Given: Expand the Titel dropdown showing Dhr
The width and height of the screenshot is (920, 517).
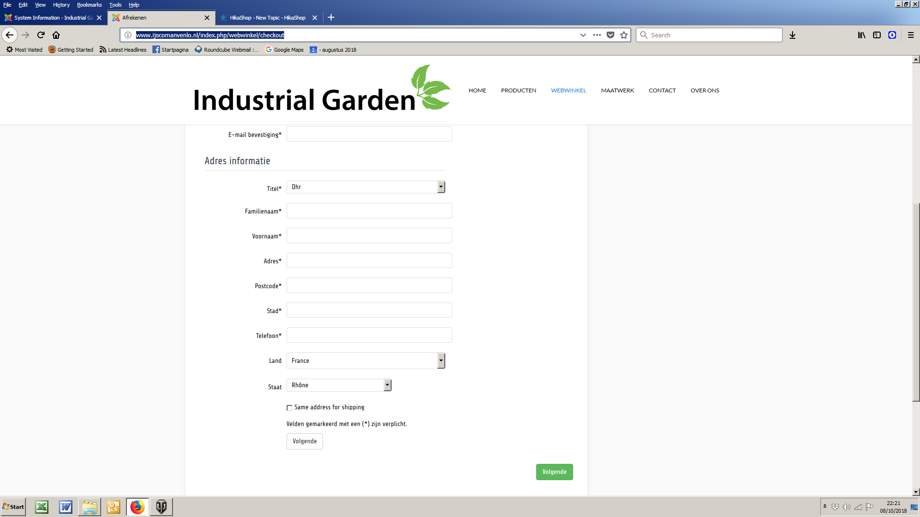Looking at the screenshot, I should coord(366,187).
